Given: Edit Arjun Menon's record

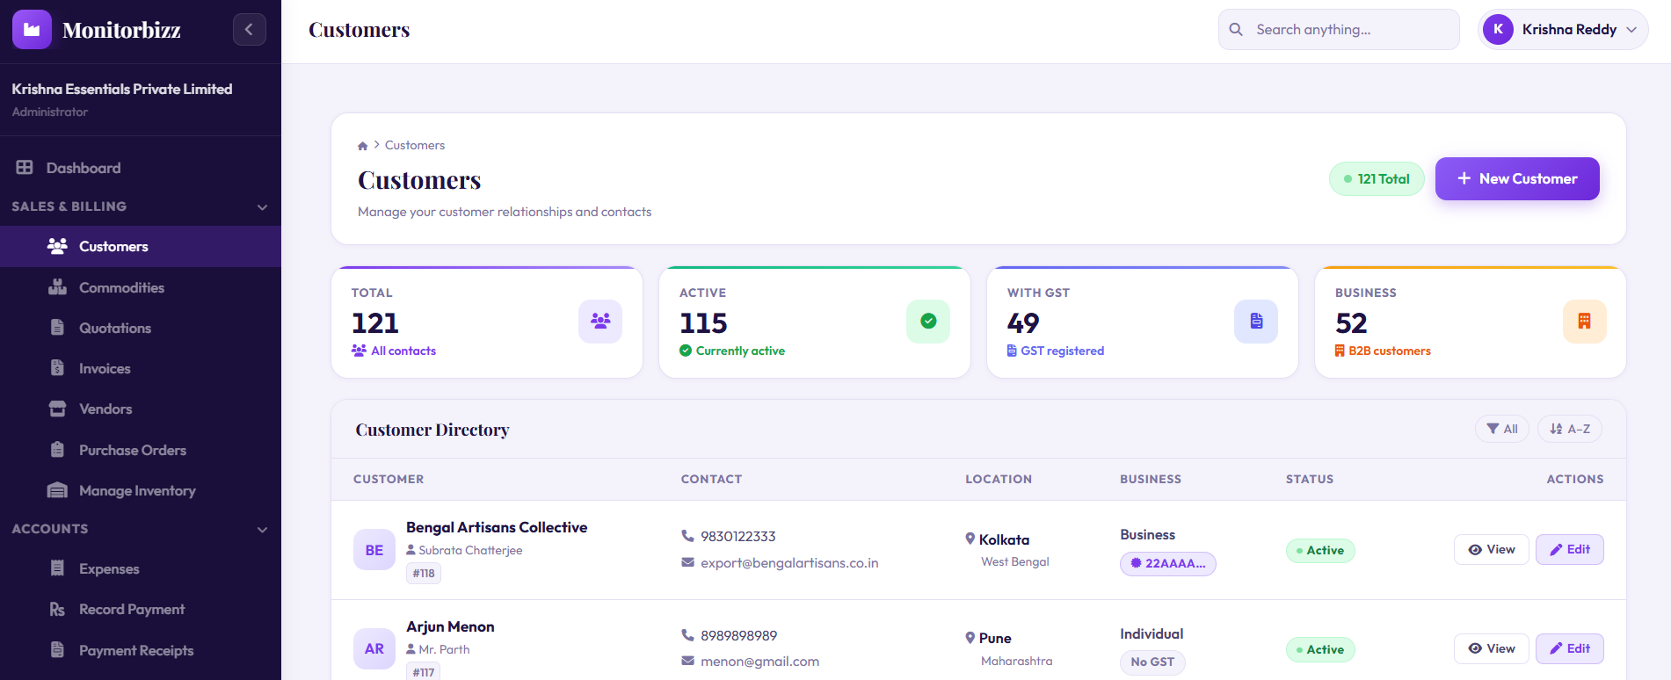Looking at the screenshot, I should (x=1570, y=648).
